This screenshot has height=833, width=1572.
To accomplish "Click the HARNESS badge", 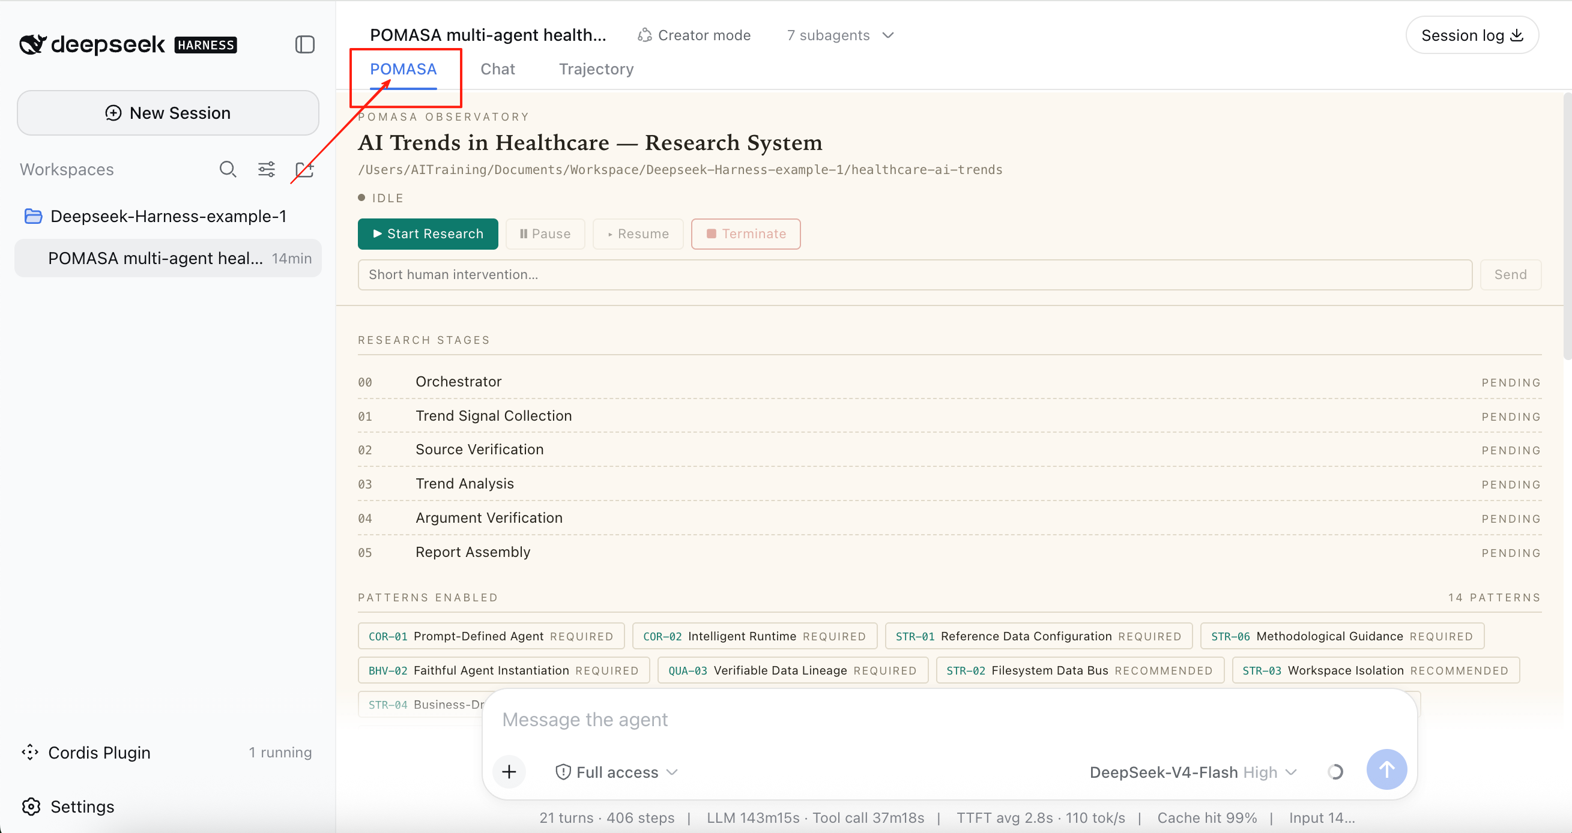I will point(205,45).
